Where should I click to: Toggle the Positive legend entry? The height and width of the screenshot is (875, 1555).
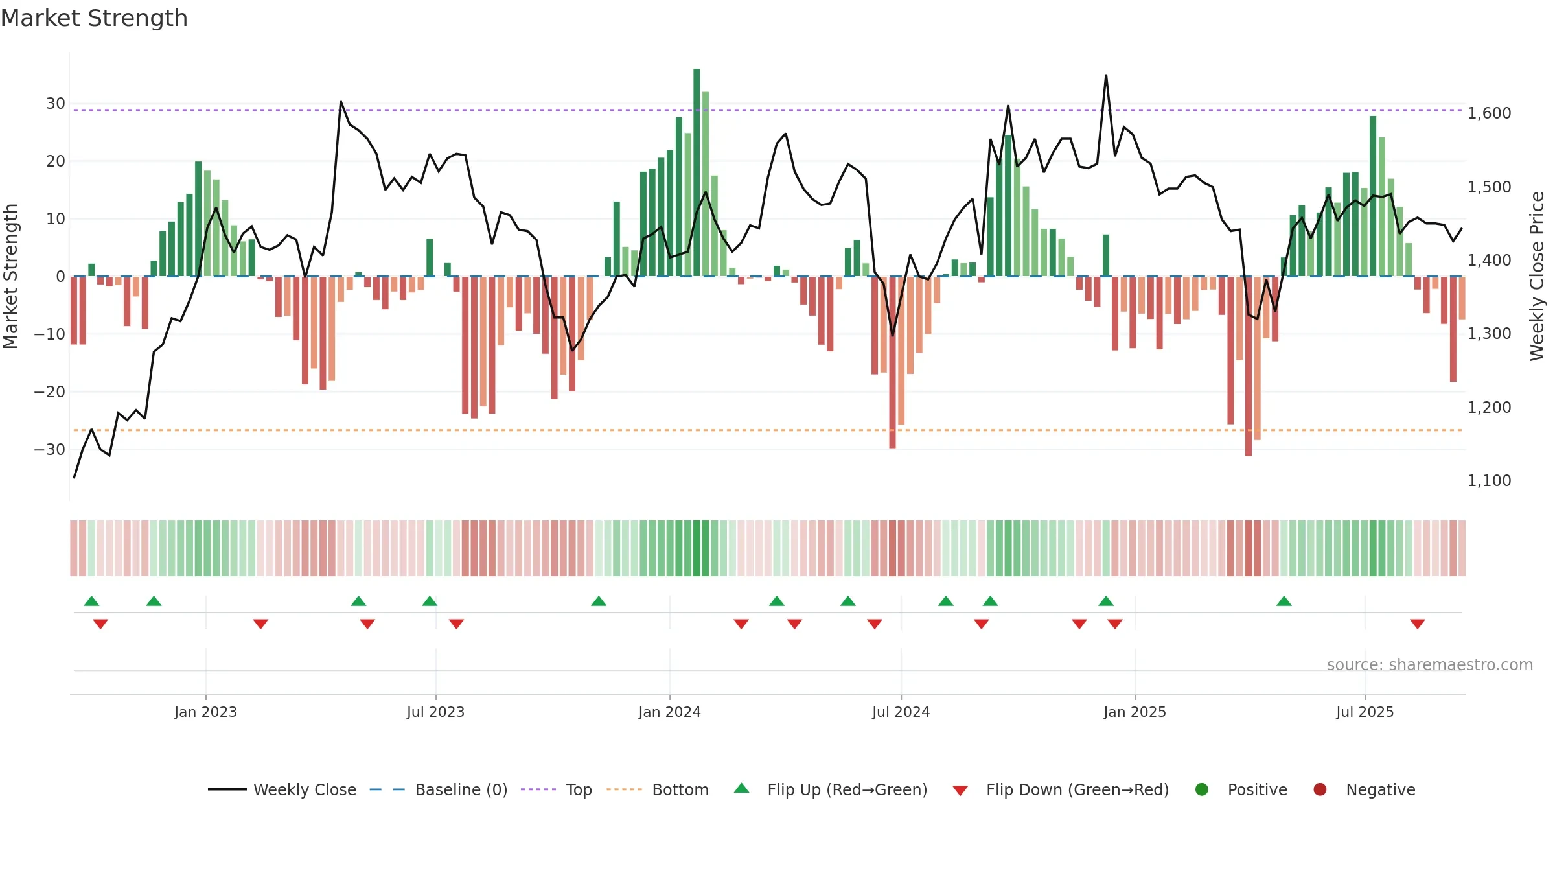(x=1241, y=789)
